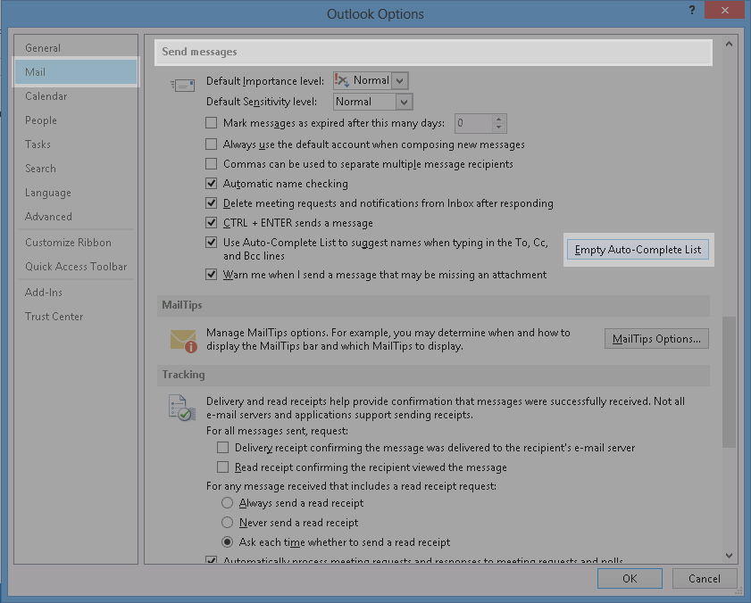The height and width of the screenshot is (603, 751).
Task: Select Always send a read receipt
Action: pyautogui.click(x=227, y=502)
